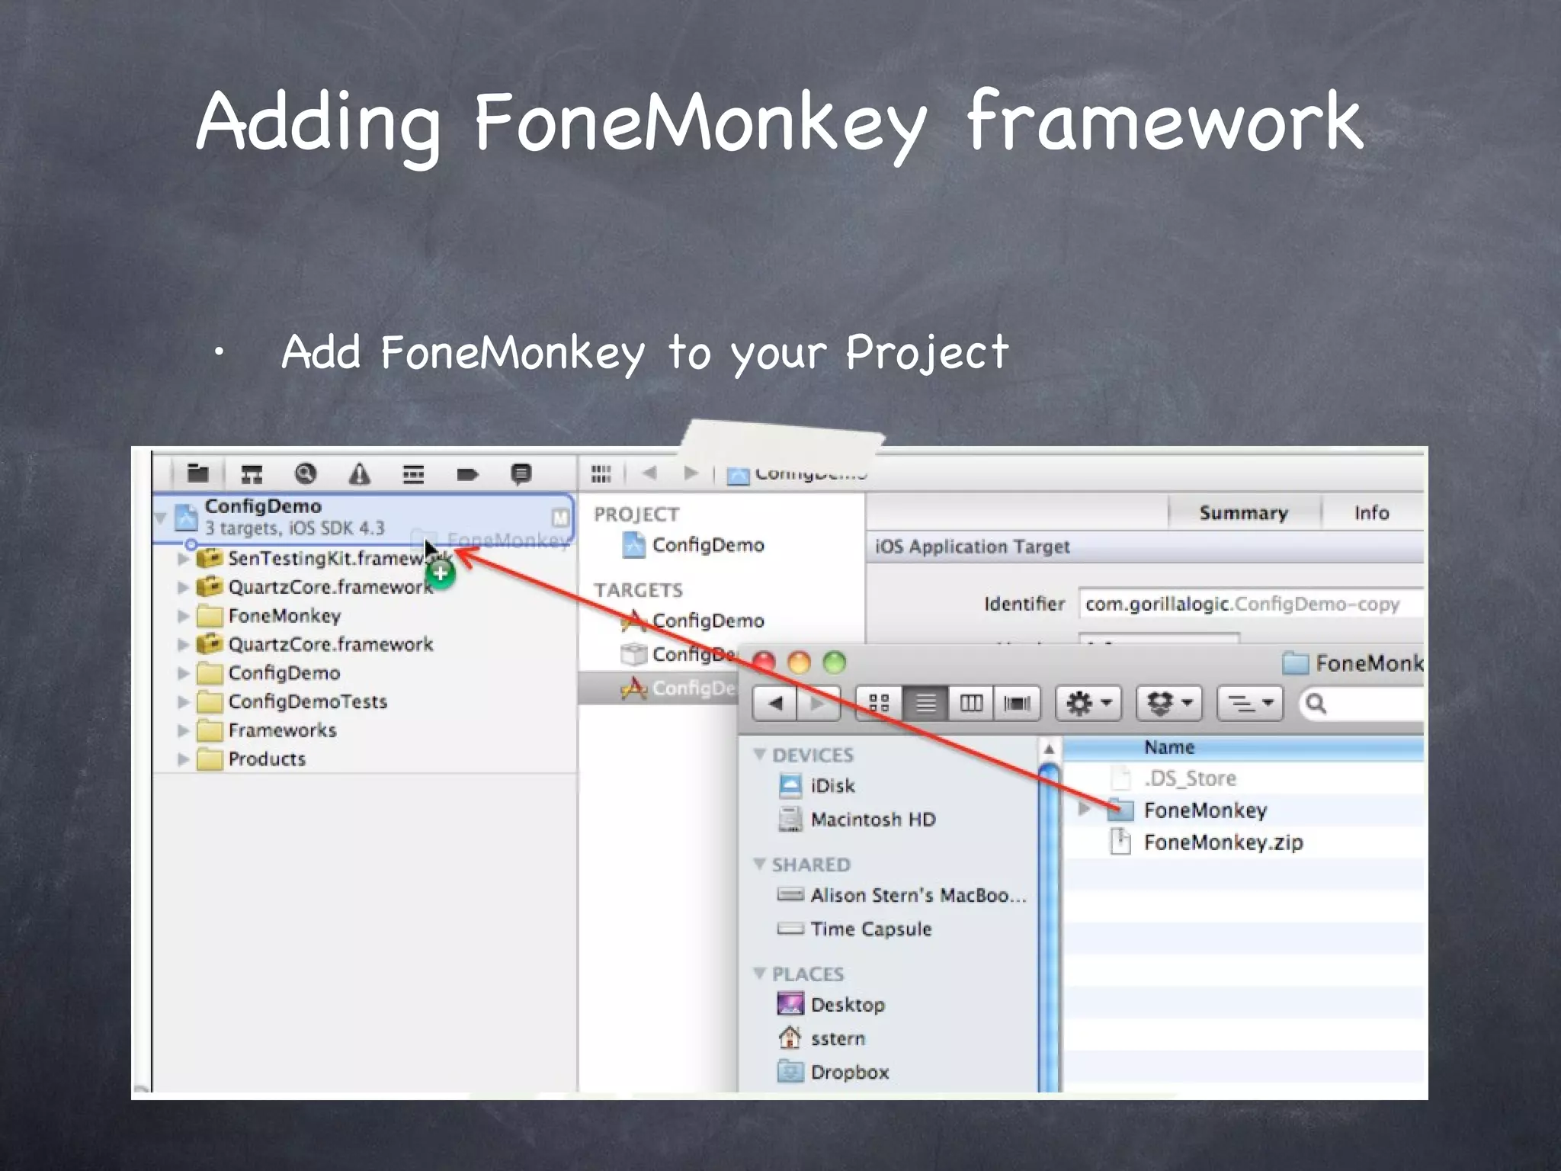Open the Search navigator magnifier icon
The height and width of the screenshot is (1171, 1561).
point(305,474)
